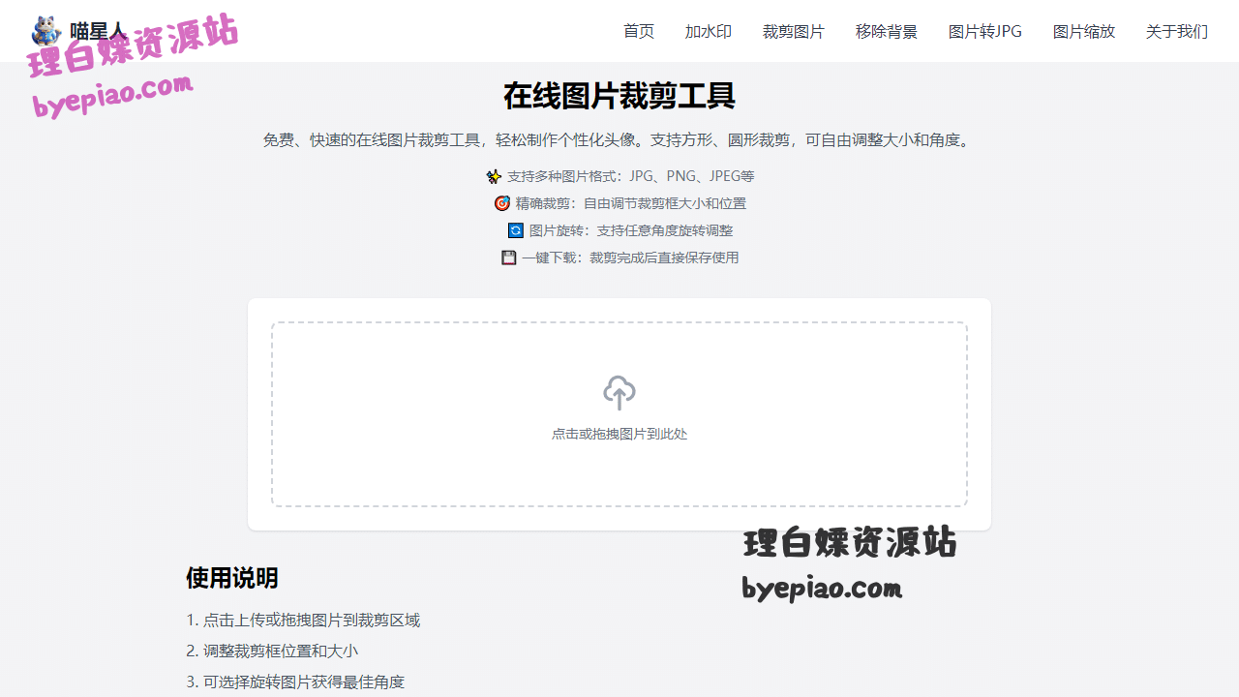Click the 在线图片裁剪工具 page title

coord(619,96)
